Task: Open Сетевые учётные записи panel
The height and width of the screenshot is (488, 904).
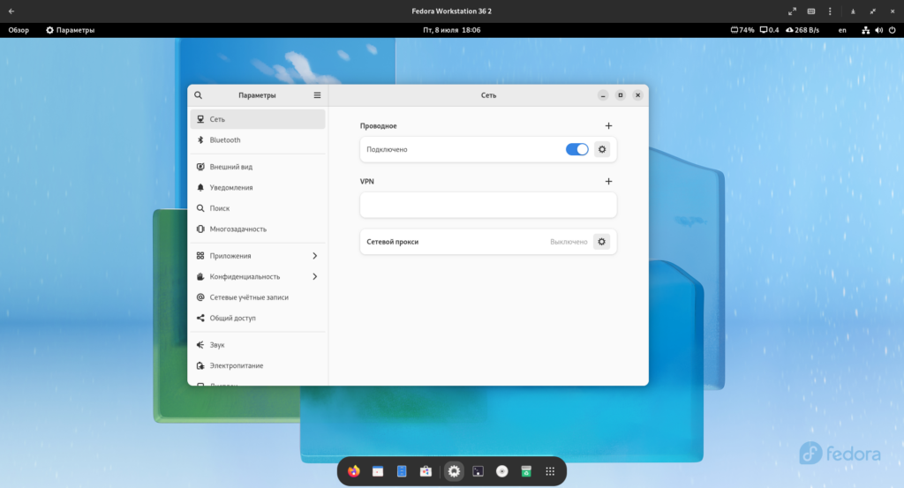Action: click(x=249, y=297)
